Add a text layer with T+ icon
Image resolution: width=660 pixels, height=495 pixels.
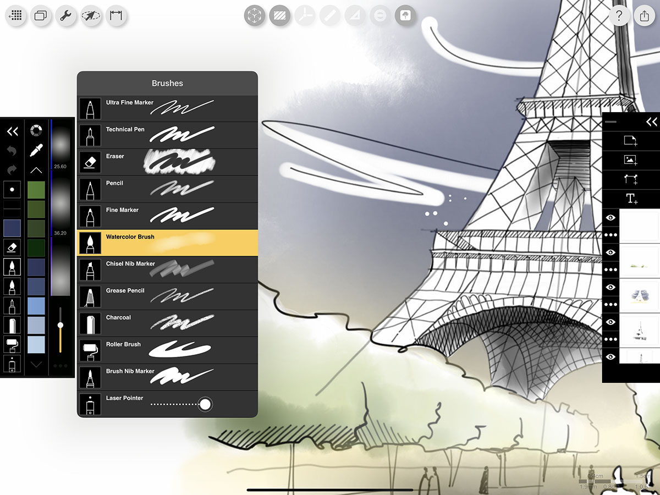pyautogui.click(x=631, y=199)
